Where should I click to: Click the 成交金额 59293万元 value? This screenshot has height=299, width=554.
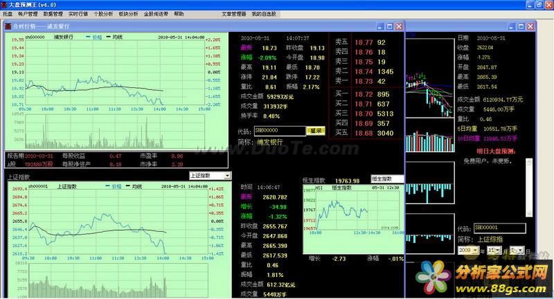280,97
